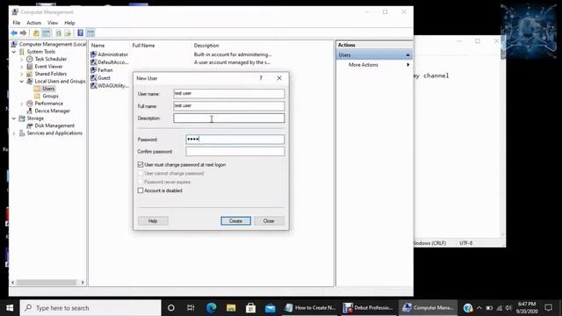Open the notification center icon
Screen dimensions: 562x316
coord(548,308)
